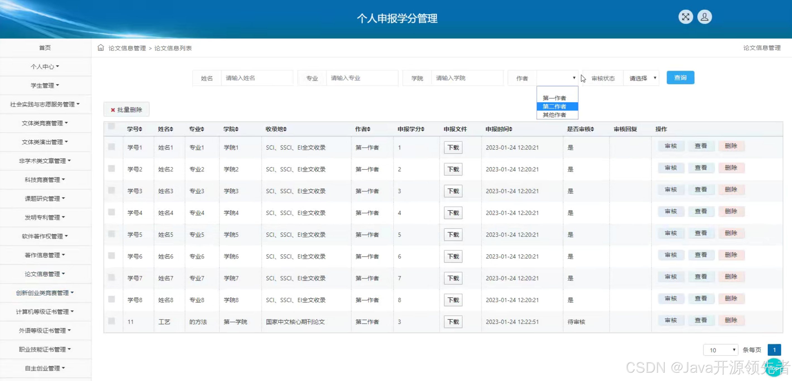Check the row checkbox for 学号7
This screenshot has height=381, width=792.
click(112, 277)
